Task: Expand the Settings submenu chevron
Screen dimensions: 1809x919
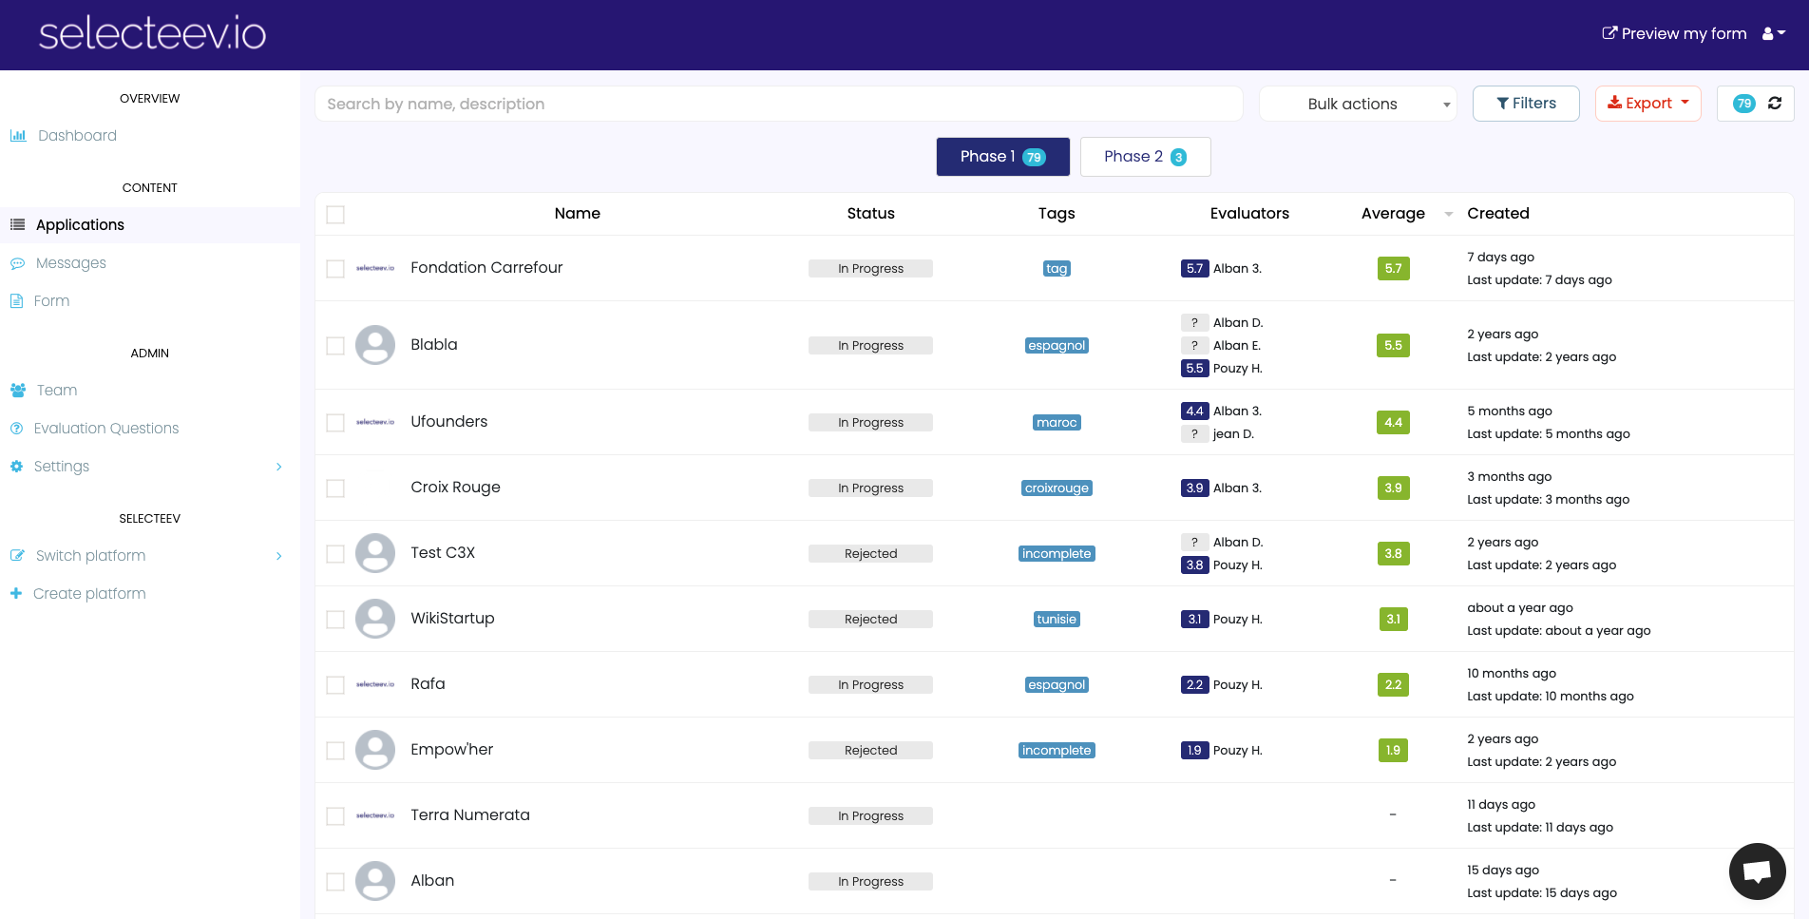Action: click(x=278, y=467)
